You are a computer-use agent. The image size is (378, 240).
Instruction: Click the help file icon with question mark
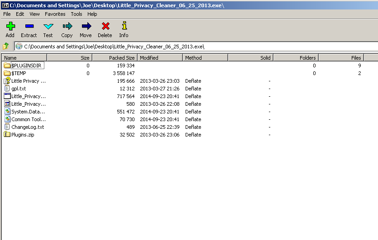point(7,80)
